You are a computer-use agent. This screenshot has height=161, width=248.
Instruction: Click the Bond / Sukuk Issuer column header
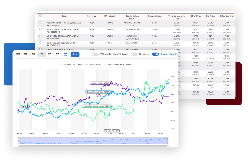[x=132, y=17]
